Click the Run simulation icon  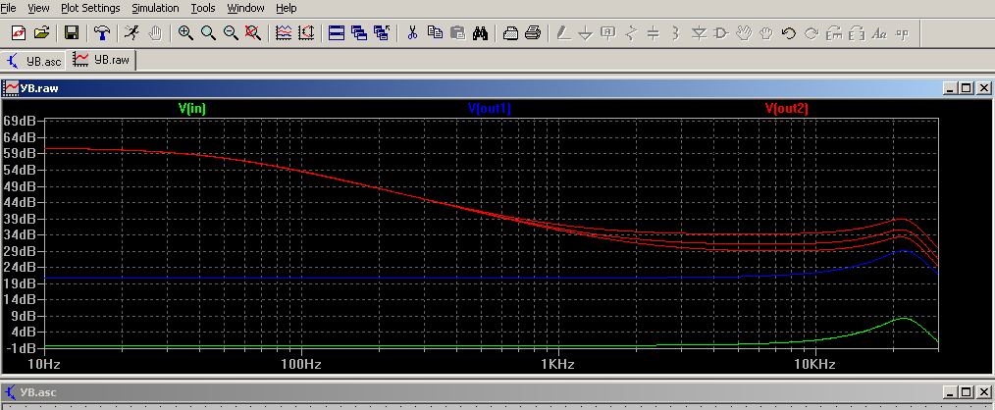point(131,33)
